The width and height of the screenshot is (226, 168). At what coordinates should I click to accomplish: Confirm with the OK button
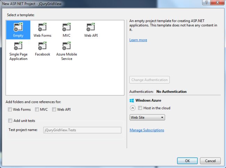point(187,161)
